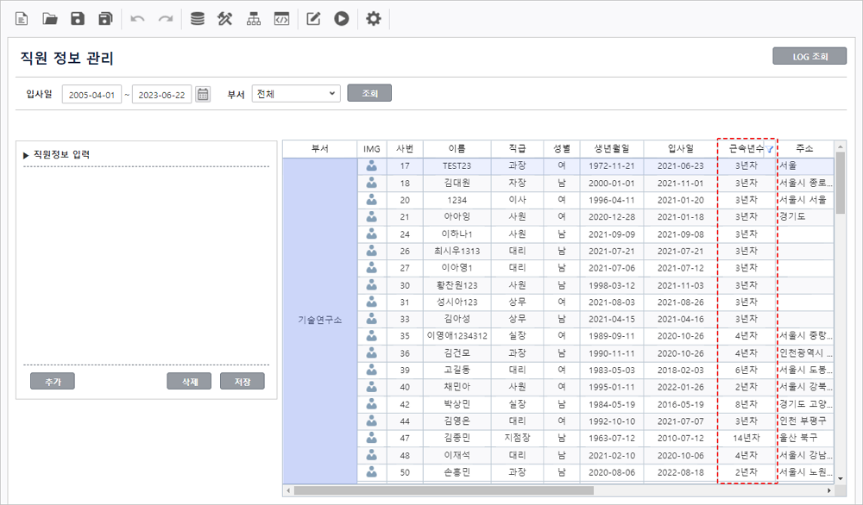Click the save all icon

click(x=105, y=19)
